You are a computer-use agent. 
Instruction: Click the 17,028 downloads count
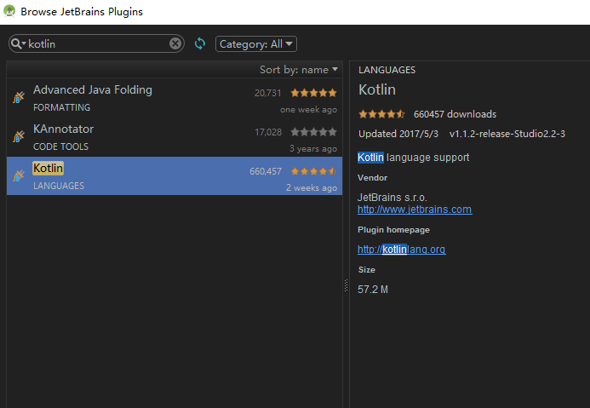coord(268,132)
